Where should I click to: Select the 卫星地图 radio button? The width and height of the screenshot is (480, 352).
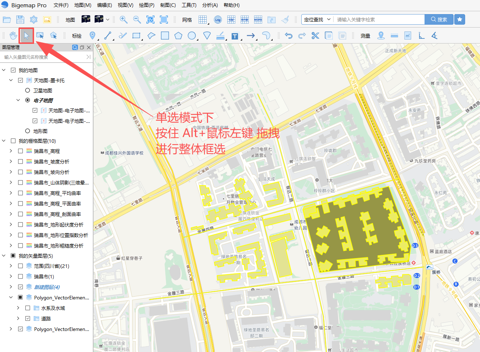pyautogui.click(x=28, y=90)
